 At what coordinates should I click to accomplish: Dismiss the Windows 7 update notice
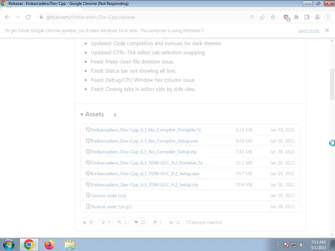(327, 30)
